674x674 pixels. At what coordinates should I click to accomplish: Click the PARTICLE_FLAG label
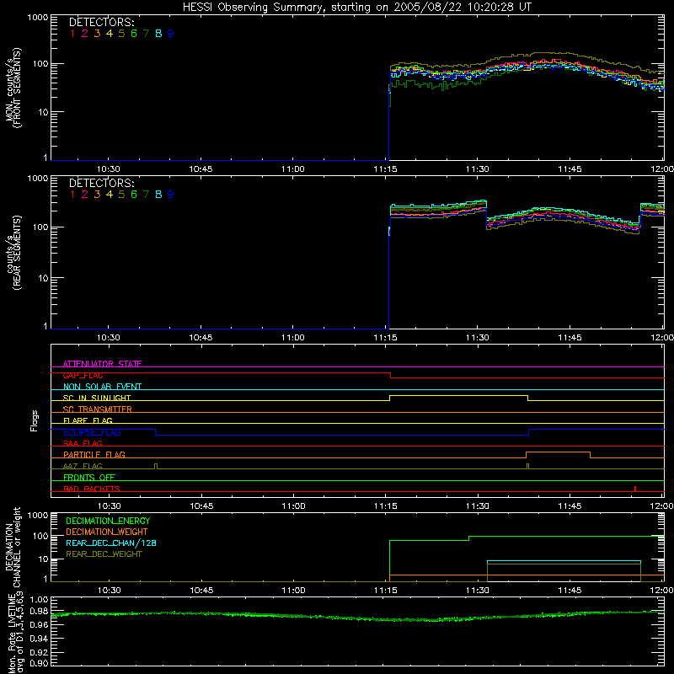click(x=94, y=454)
